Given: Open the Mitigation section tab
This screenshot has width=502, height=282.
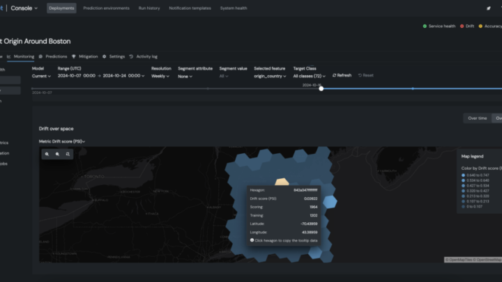Looking at the screenshot, I should tap(85, 56).
